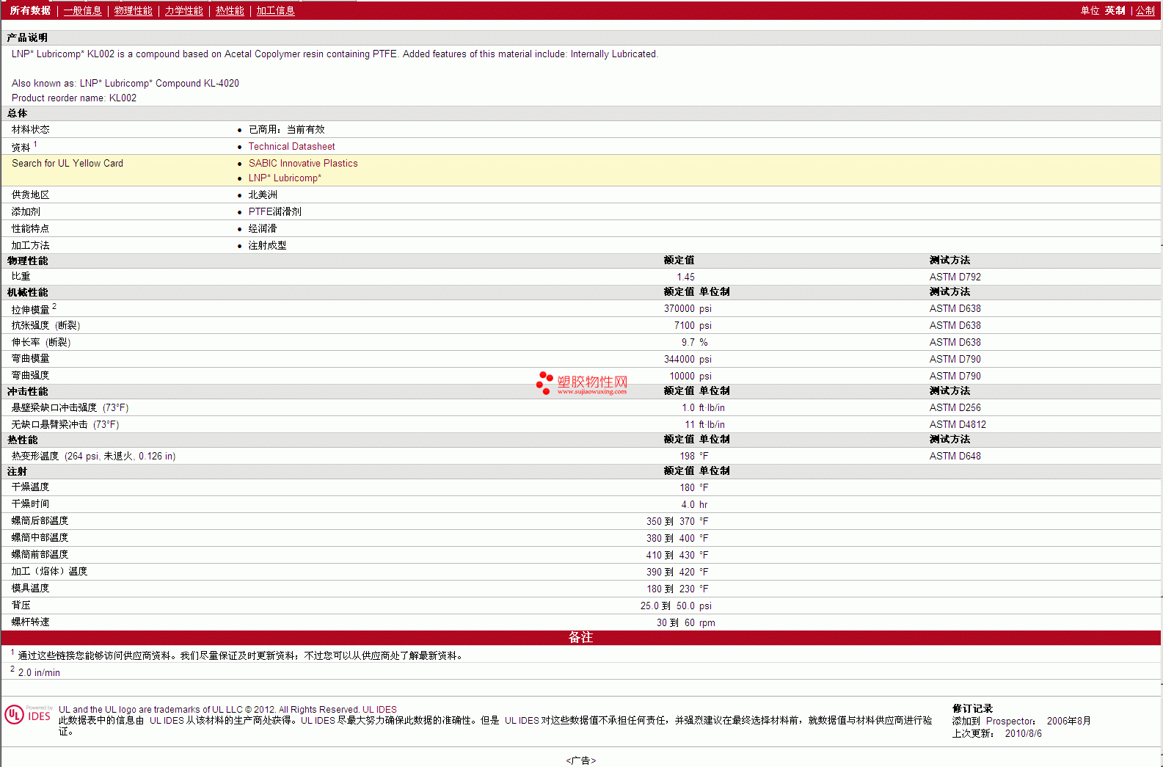
Task: Click footnote 2 beside 拉伸模量
Action: (x=54, y=306)
